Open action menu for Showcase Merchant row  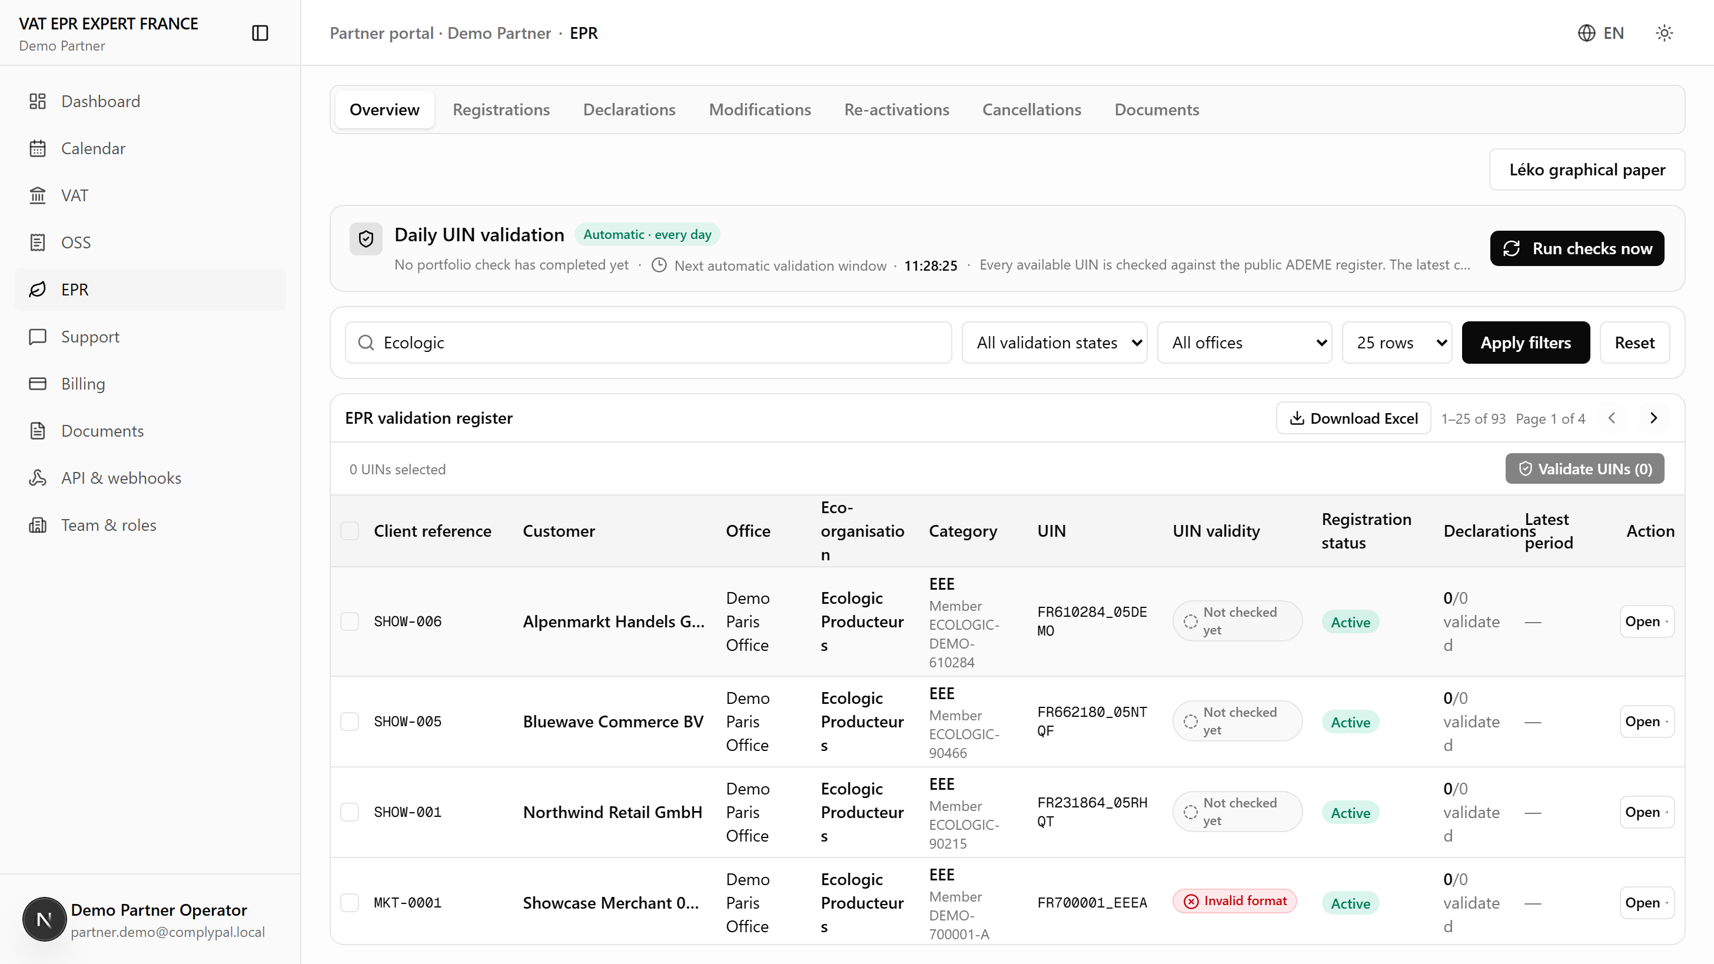[1647, 903]
